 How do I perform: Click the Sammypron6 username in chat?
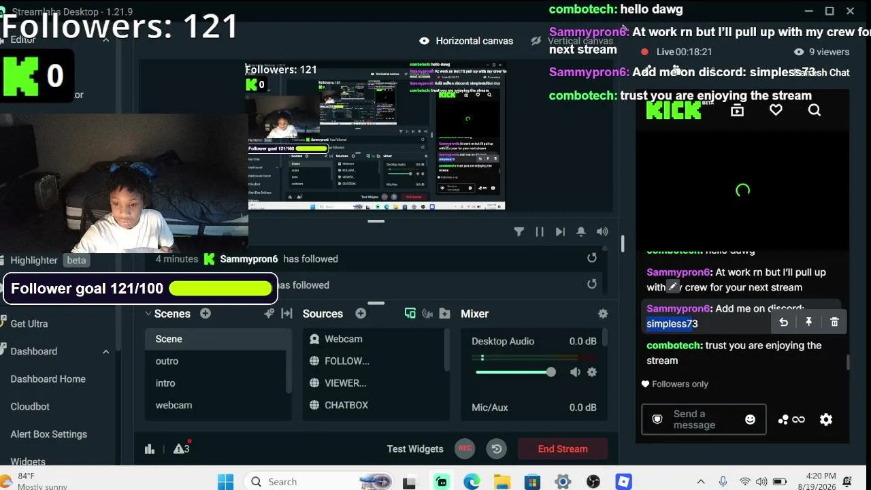(x=678, y=272)
